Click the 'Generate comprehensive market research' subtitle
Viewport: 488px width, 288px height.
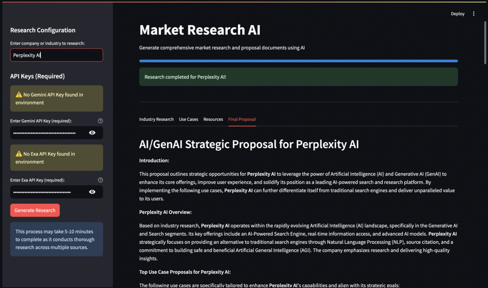pos(222,47)
